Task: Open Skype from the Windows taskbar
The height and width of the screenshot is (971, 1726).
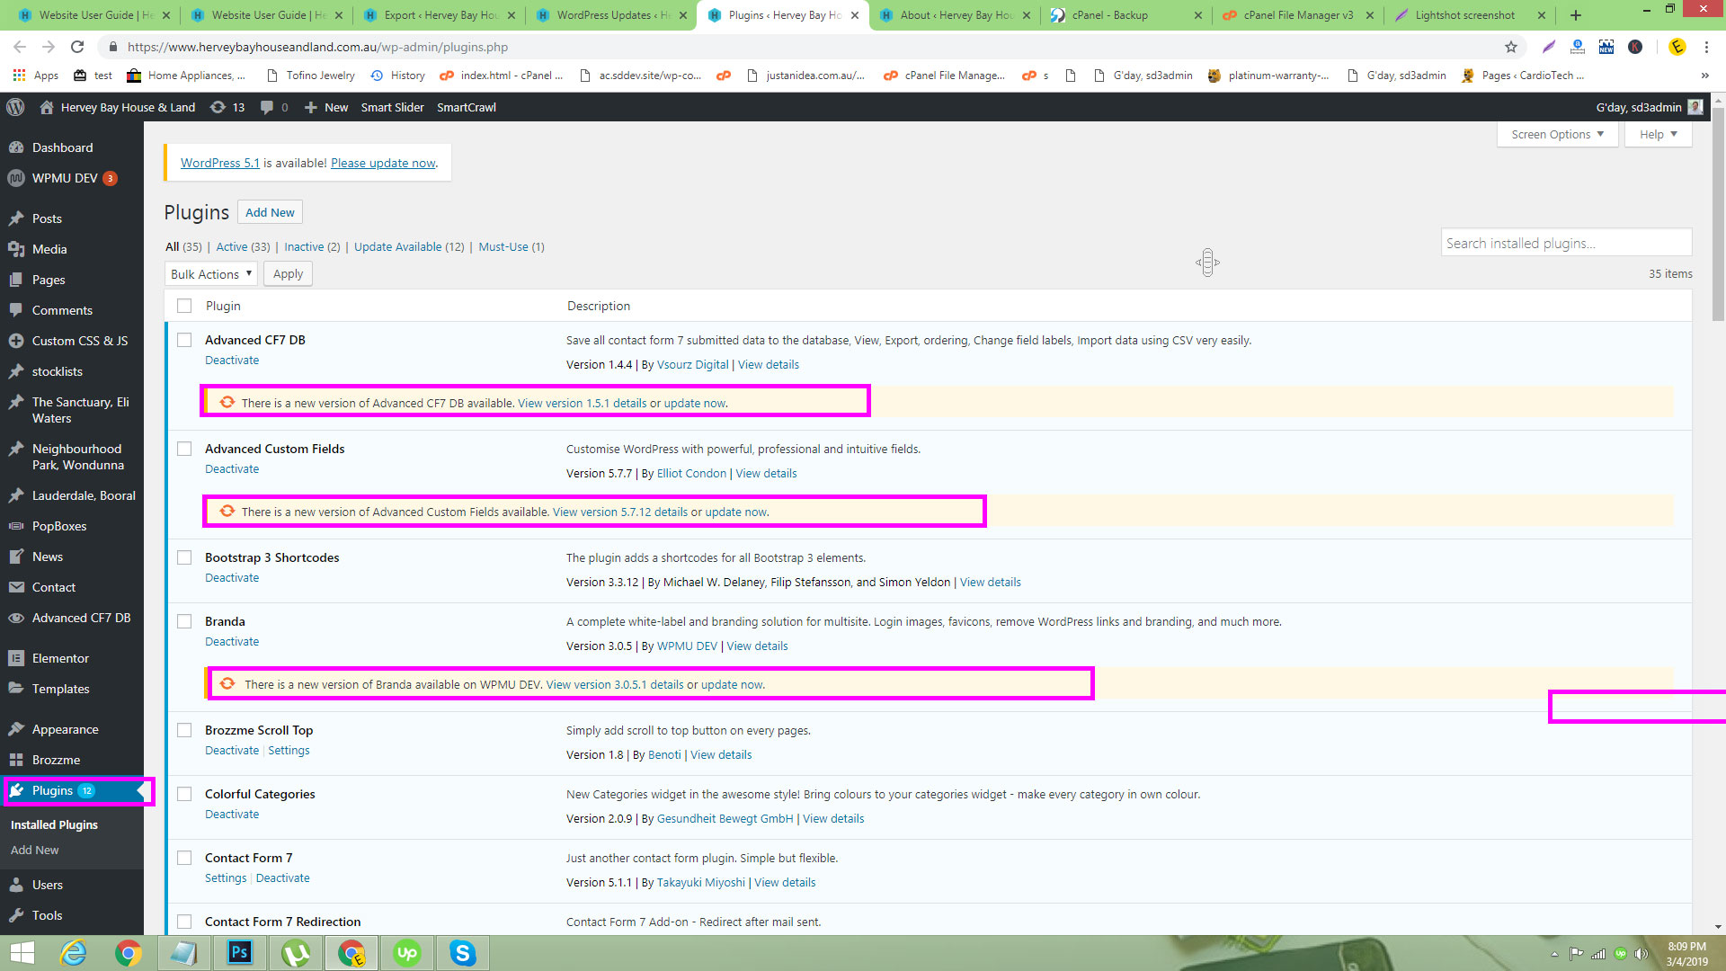Action: [463, 953]
